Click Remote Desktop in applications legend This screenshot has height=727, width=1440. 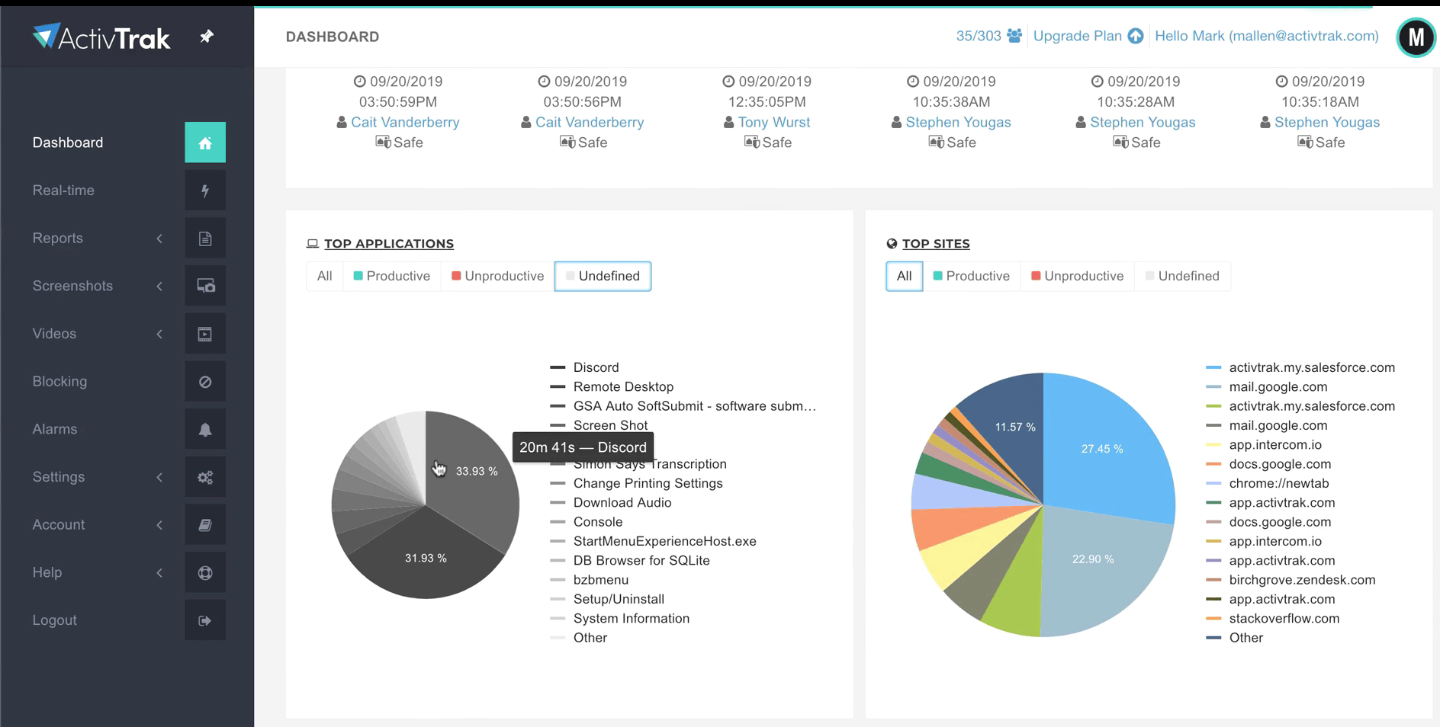623,387
